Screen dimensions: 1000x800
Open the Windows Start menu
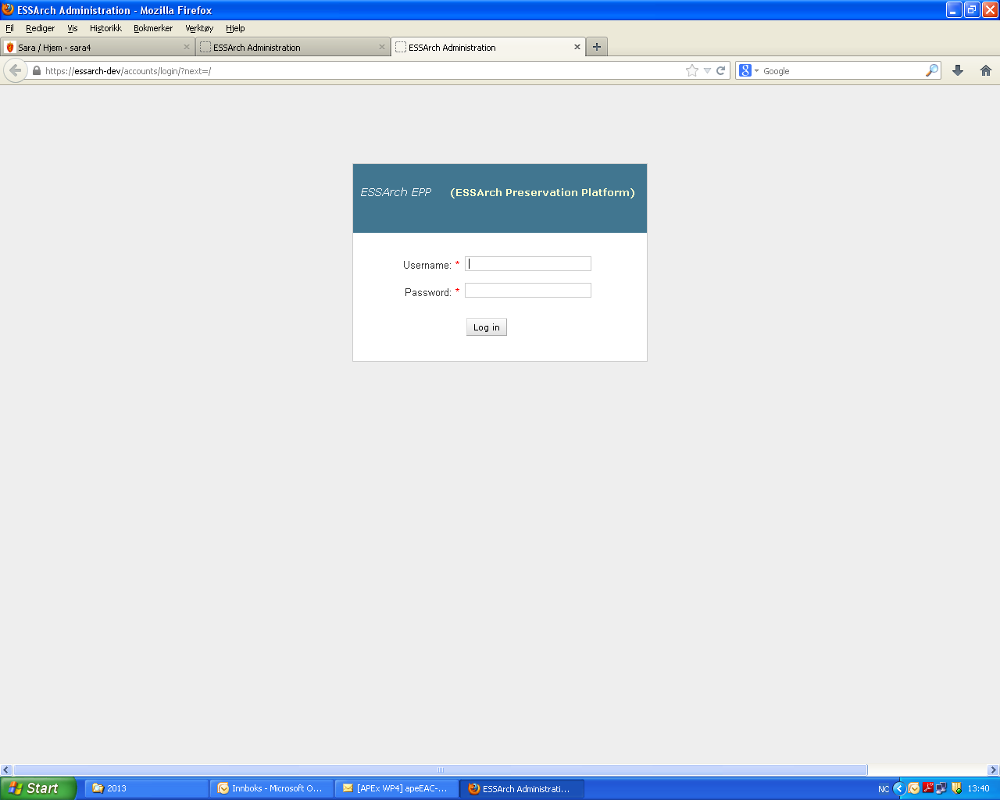[38, 788]
